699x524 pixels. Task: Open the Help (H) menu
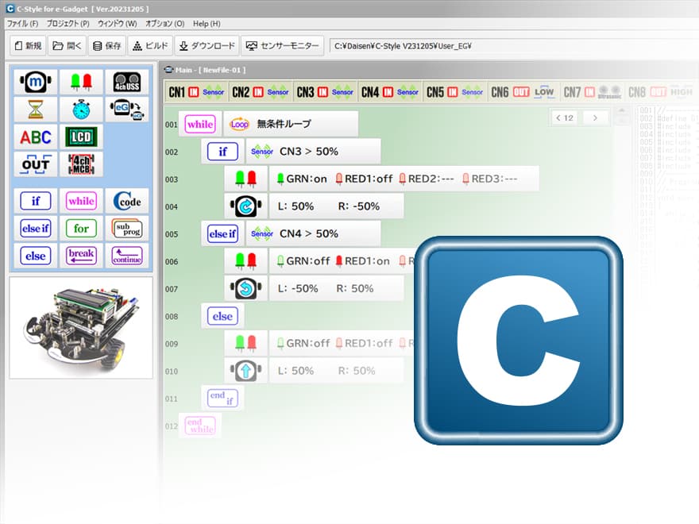(207, 24)
